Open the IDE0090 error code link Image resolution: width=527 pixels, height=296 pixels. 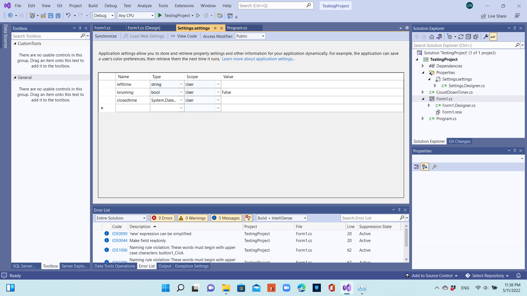click(120, 234)
